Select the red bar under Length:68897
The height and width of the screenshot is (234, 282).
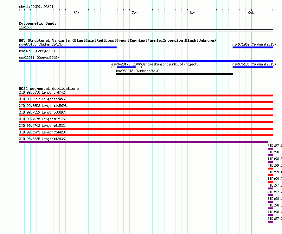(146, 115)
